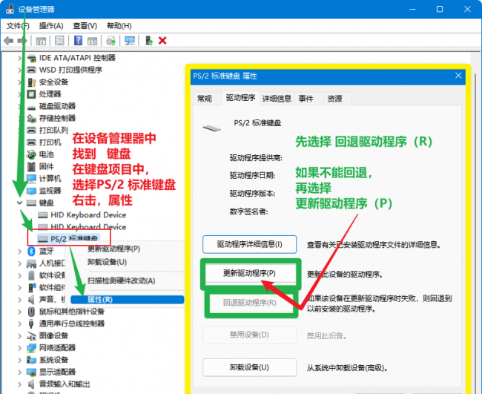482x394 pixels.
Task: Click the red X uninstall device toolbar icon
Action: 162,41
